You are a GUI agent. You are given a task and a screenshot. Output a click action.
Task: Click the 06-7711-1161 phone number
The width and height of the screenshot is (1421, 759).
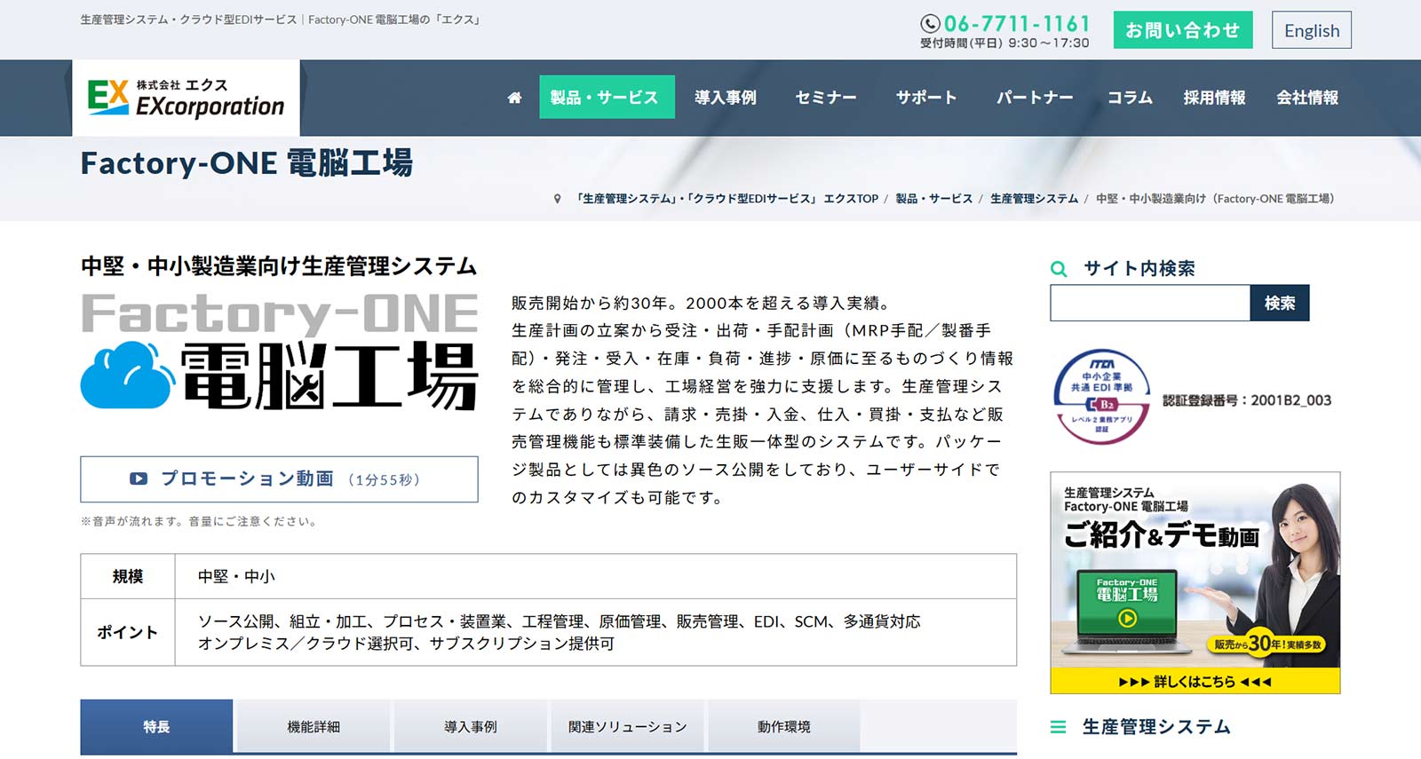1017,24
